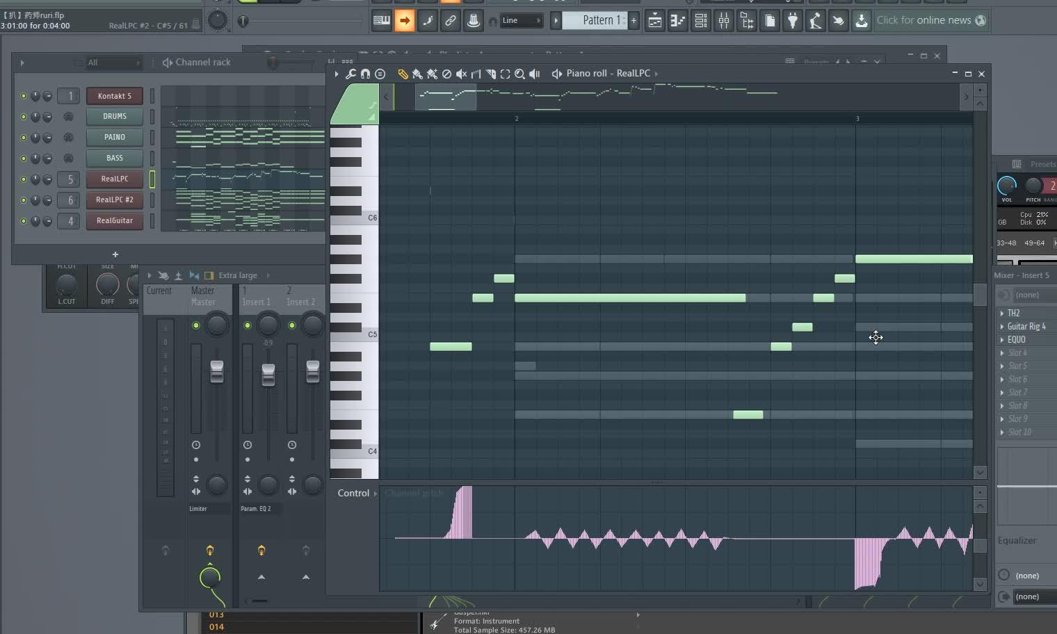Image resolution: width=1057 pixels, height=634 pixels.
Task: Choose the Select tool in Piano roll toolbar
Action: pos(506,74)
